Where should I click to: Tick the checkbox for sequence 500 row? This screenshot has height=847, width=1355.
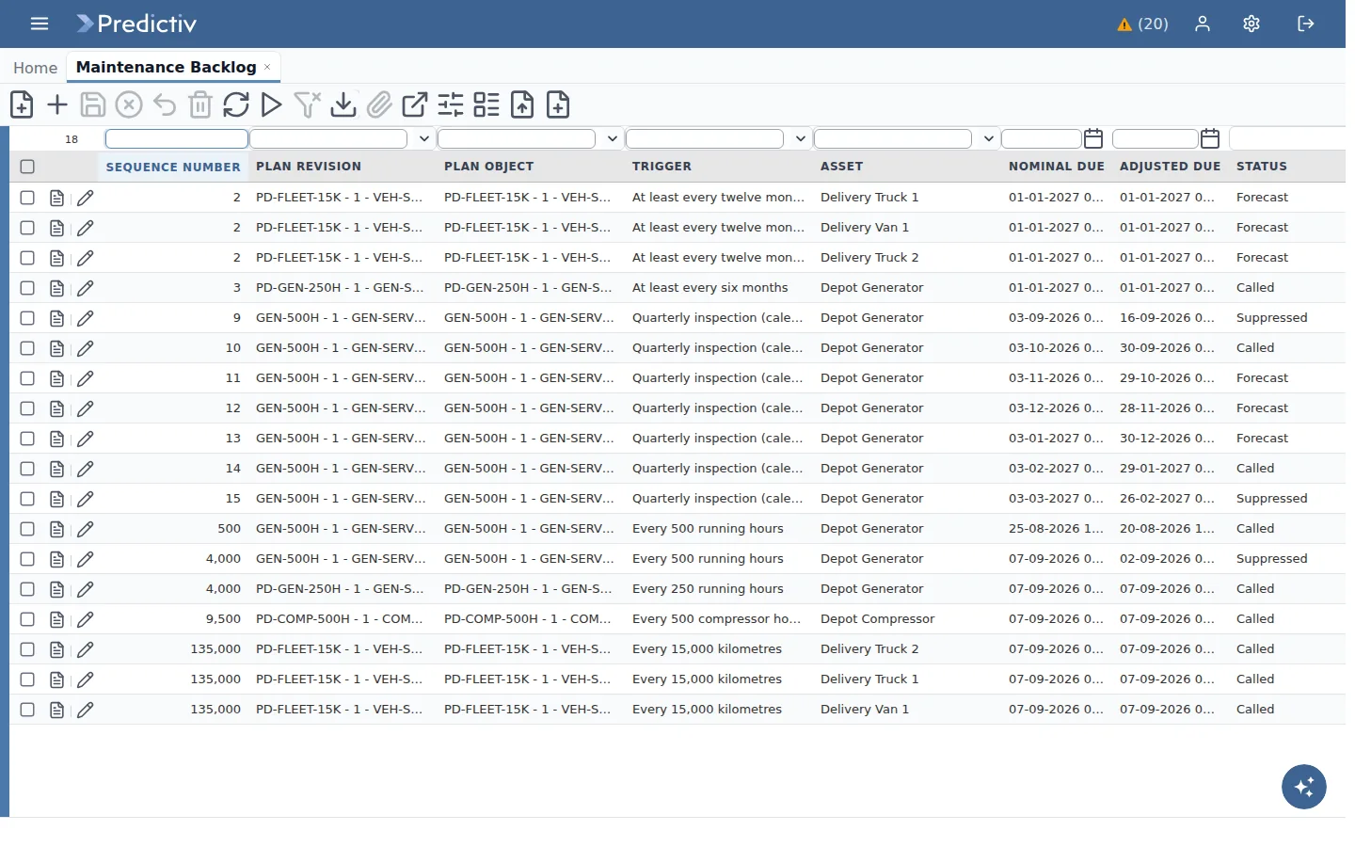pos(27,529)
